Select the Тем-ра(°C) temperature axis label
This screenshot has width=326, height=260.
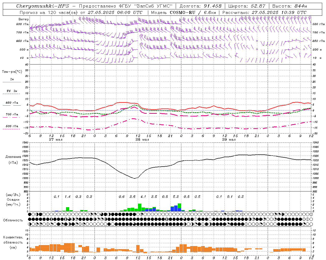pos(12,72)
